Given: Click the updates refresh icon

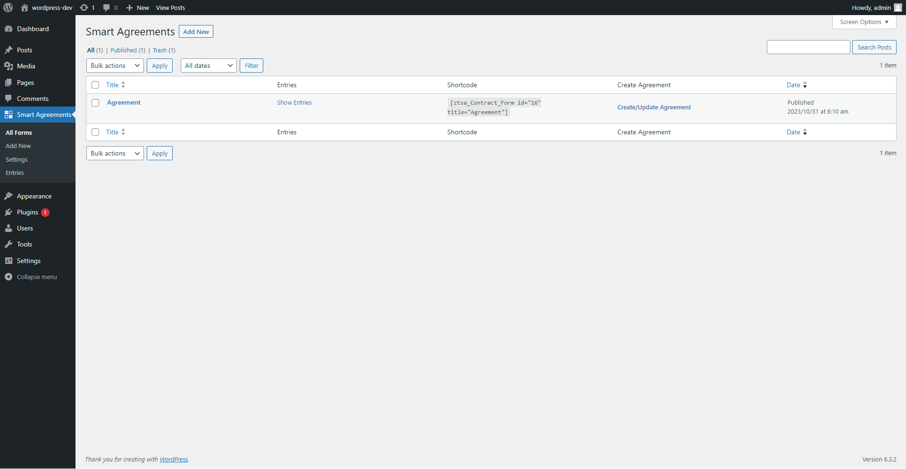Looking at the screenshot, I should (x=84, y=8).
